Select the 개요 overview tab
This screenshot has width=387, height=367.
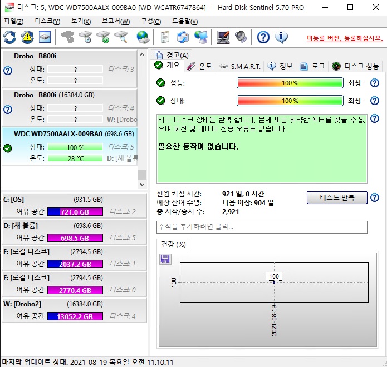pos(168,65)
